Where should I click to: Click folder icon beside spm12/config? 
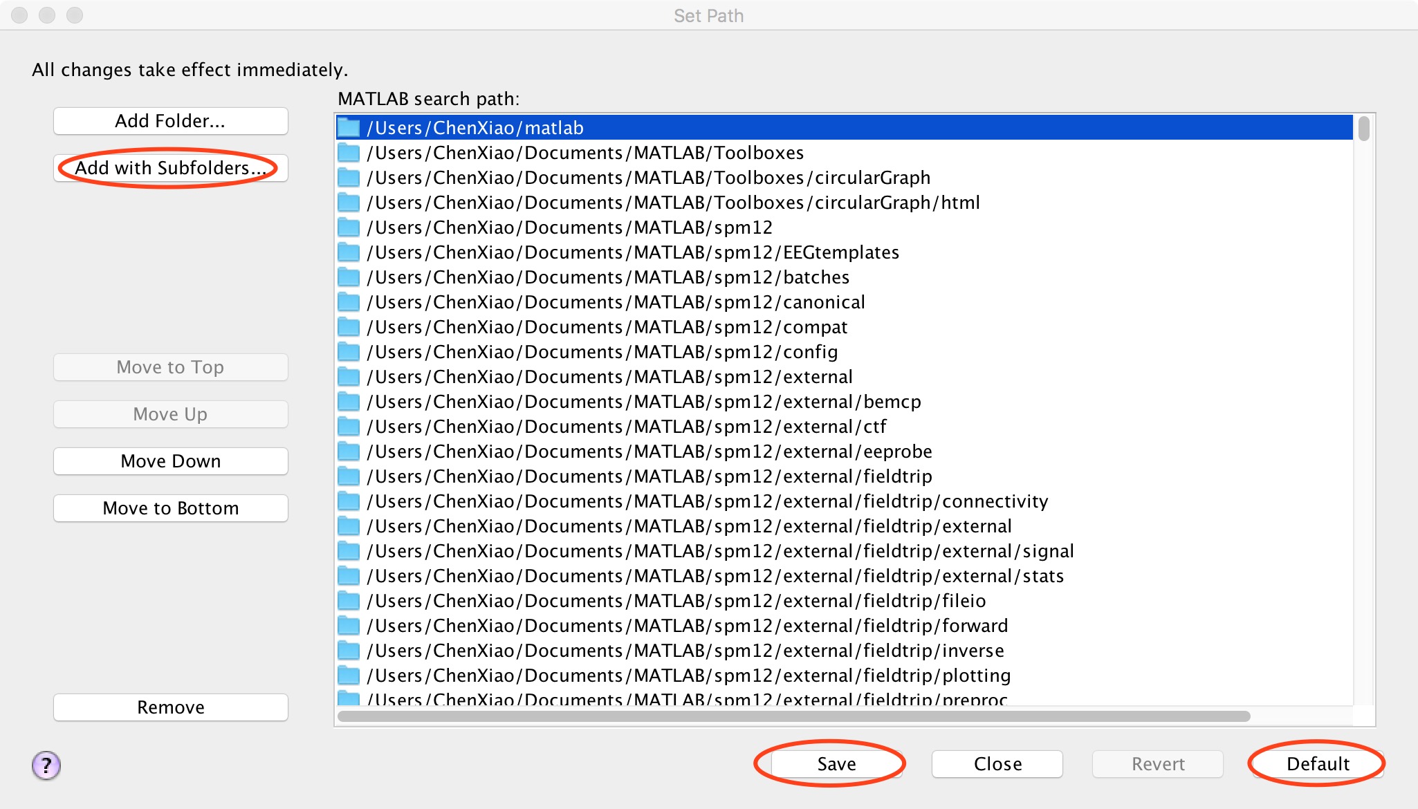point(349,352)
